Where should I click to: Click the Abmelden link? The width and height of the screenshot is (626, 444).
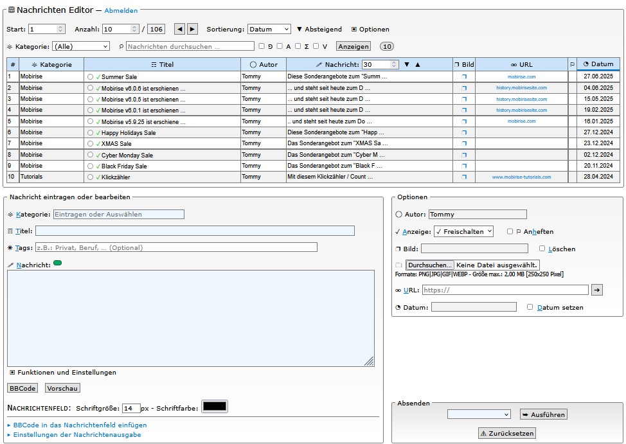(x=121, y=11)
